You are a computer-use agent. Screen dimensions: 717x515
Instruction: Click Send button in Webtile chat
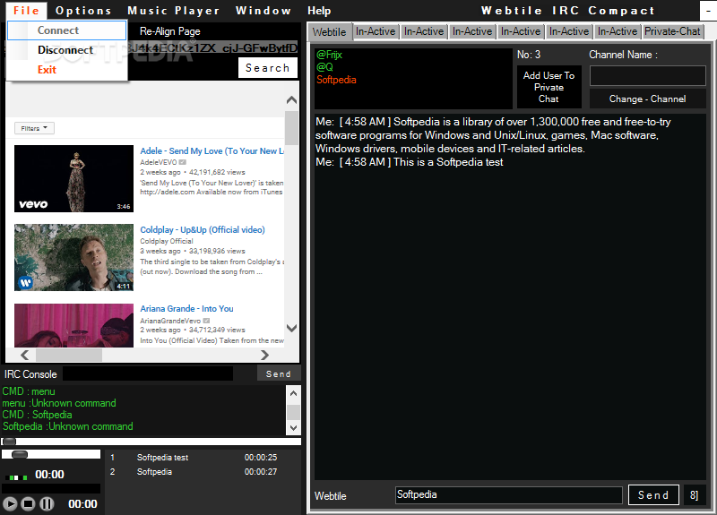point(653,495)
